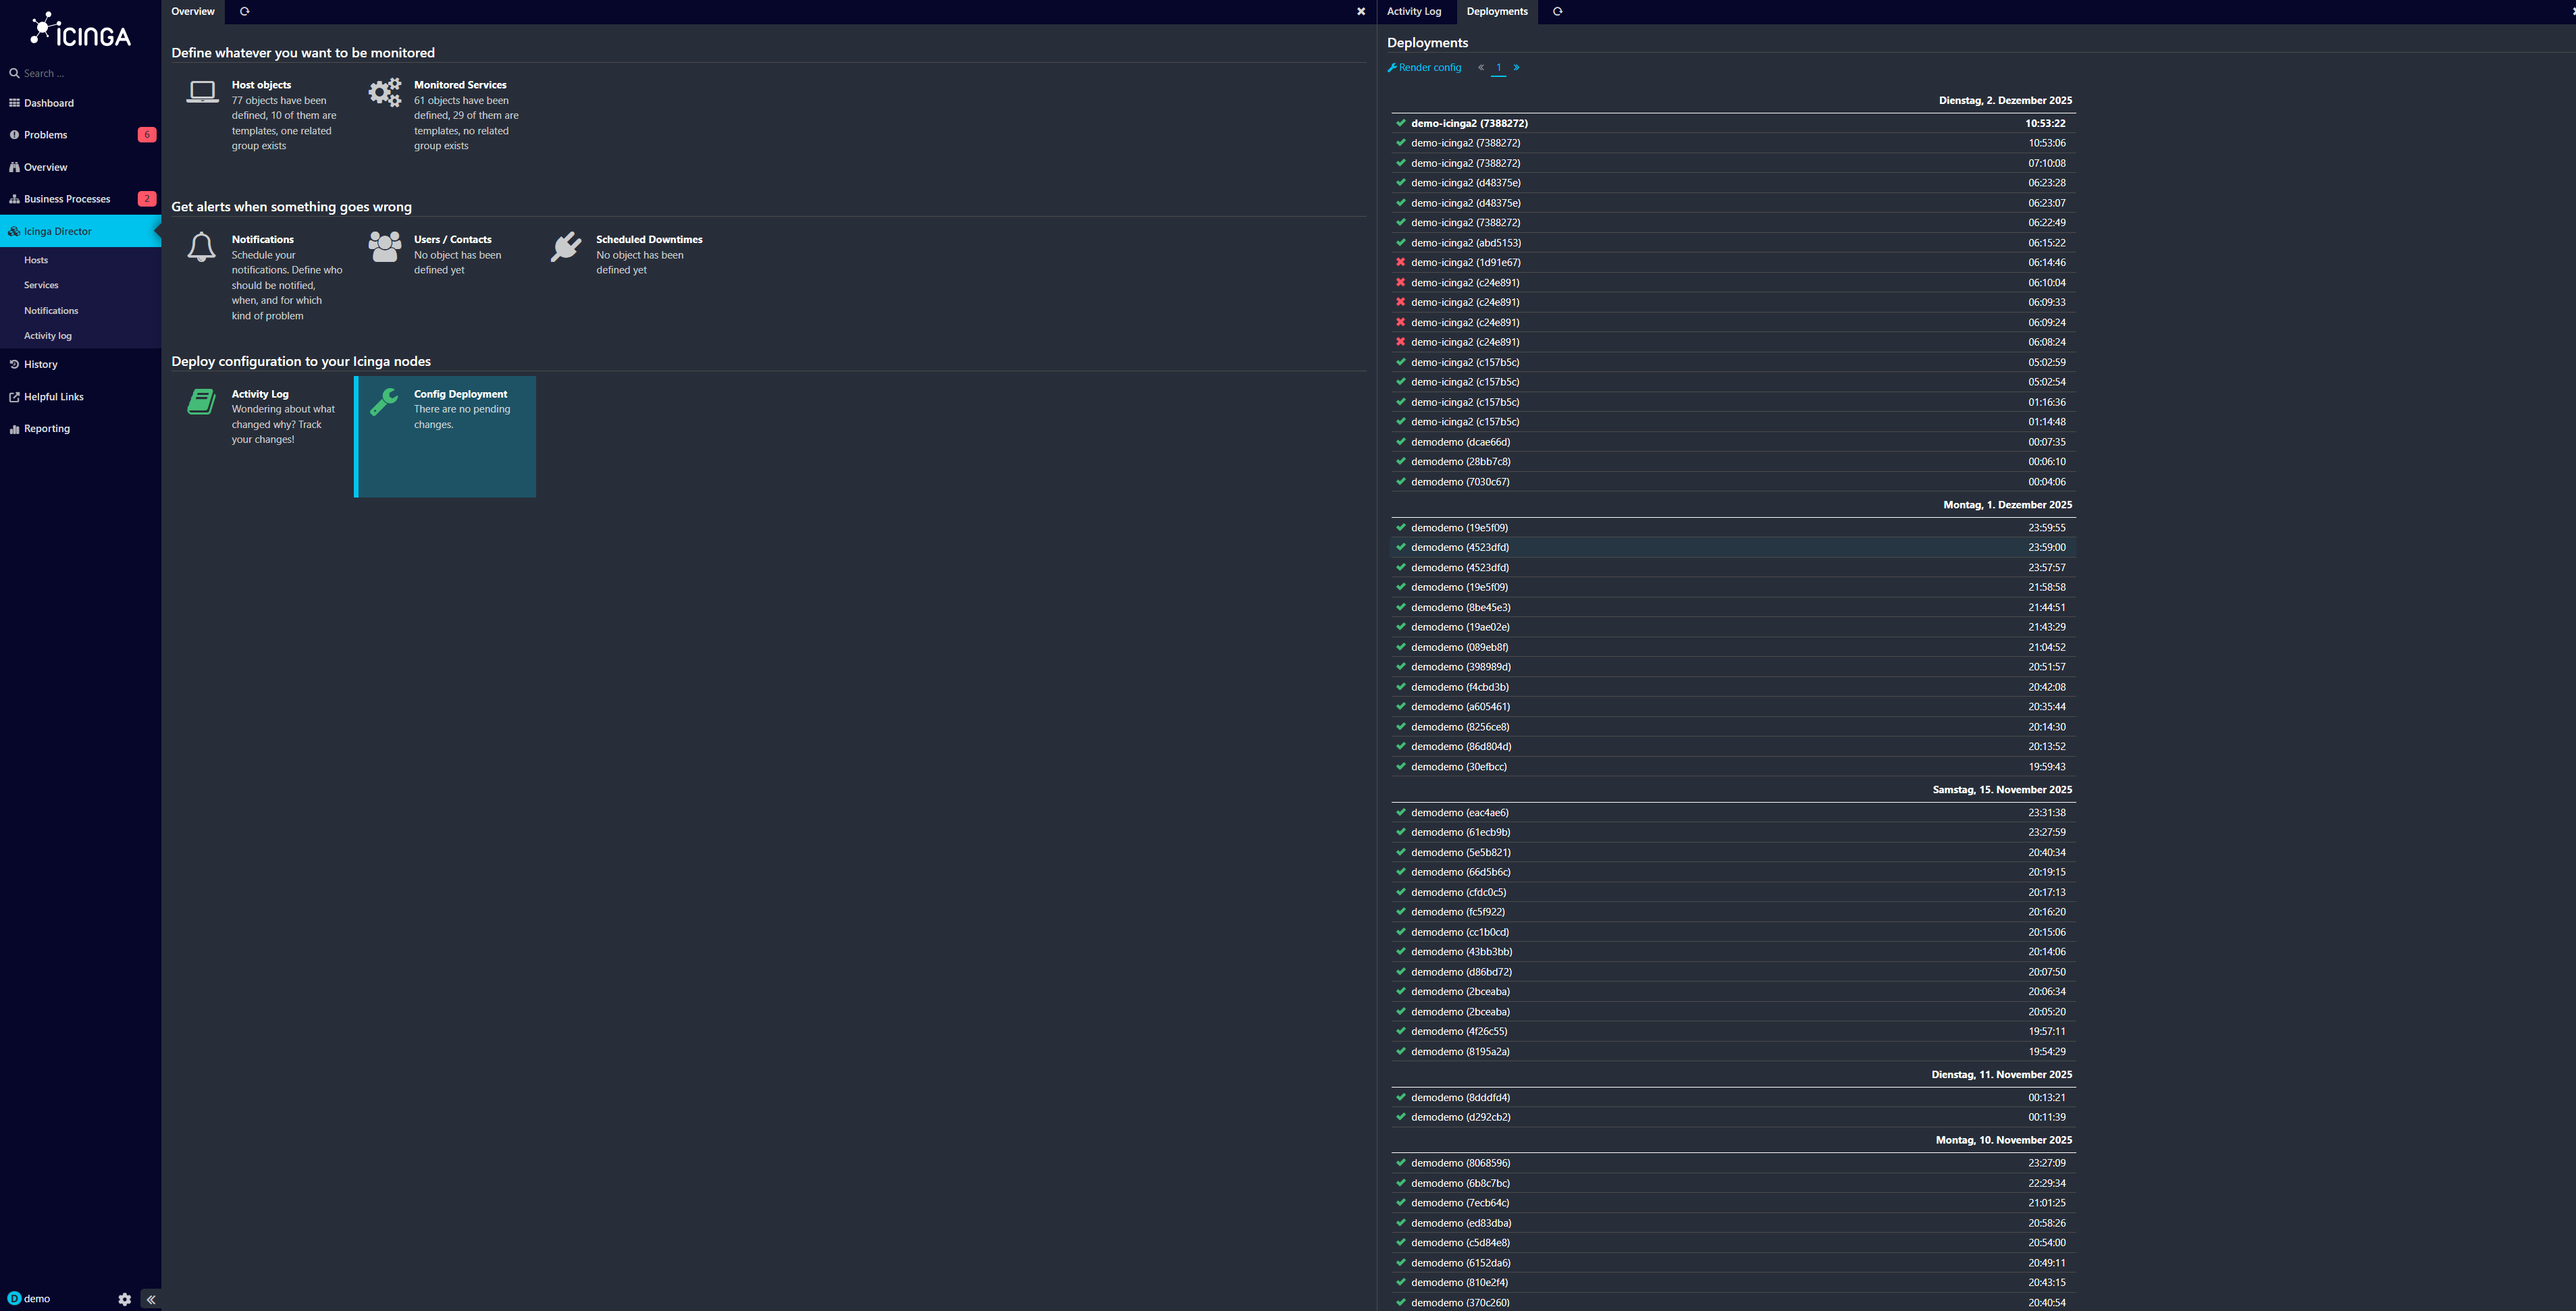Collapse the sidebar with double-chevron button
This screenshot has width=2576, height=1311.
[x=151, y=1299]
